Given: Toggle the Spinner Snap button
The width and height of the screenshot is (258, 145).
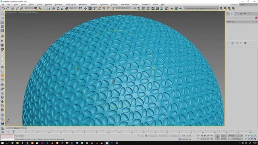Looking at the screenshot, I should [x=108, y=8].
